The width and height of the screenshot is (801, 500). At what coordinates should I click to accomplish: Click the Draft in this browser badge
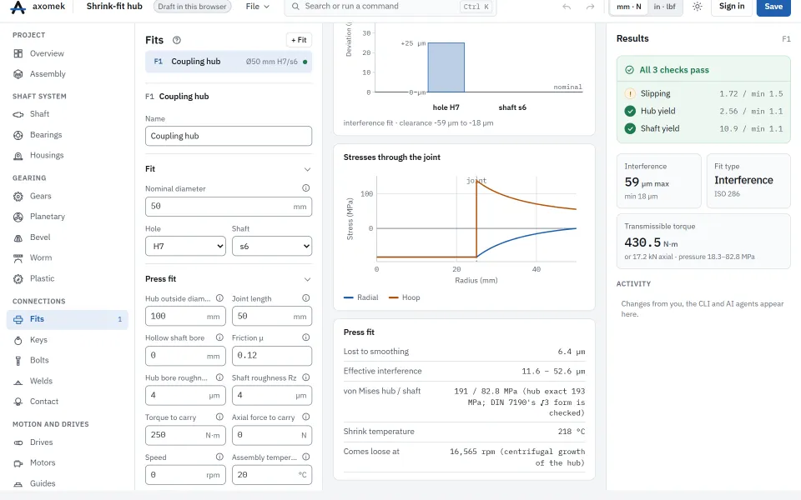(192, 7)
